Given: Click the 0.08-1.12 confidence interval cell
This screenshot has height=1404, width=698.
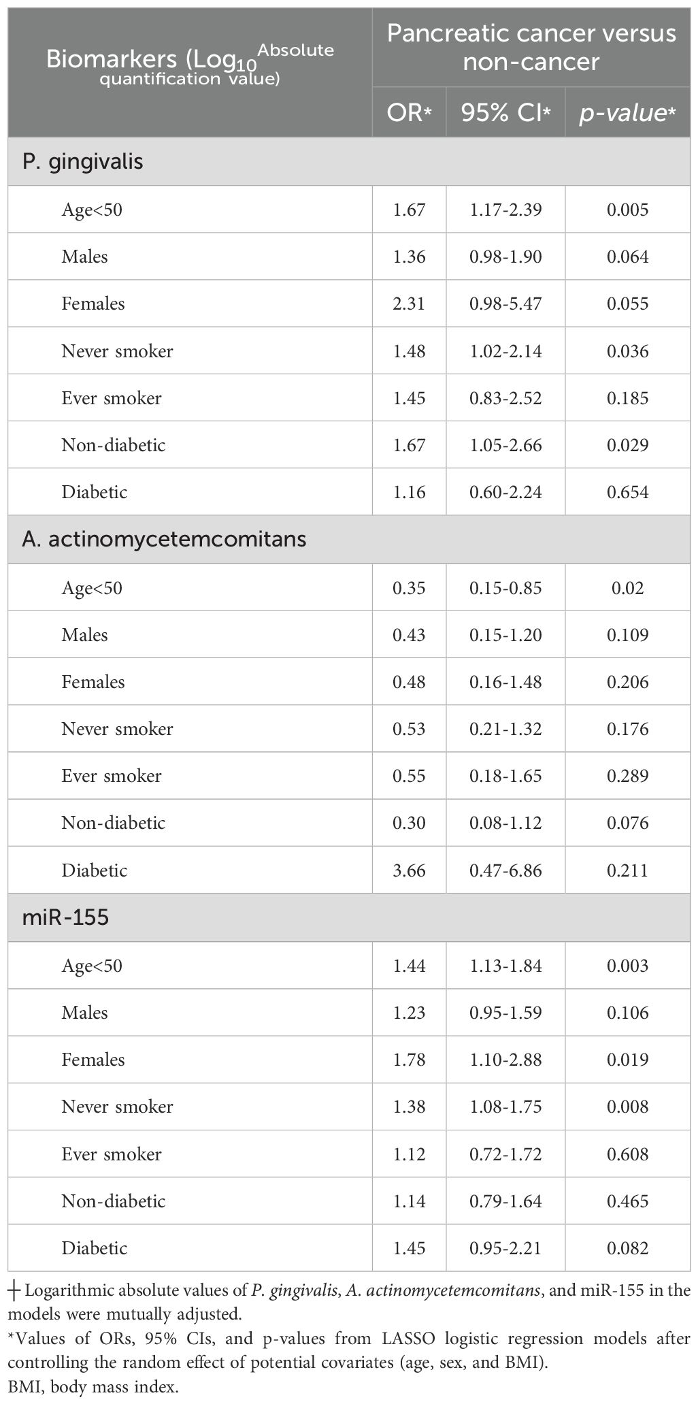Looking at the screenshot, I should pyautogui.click(x=505, y=823).
